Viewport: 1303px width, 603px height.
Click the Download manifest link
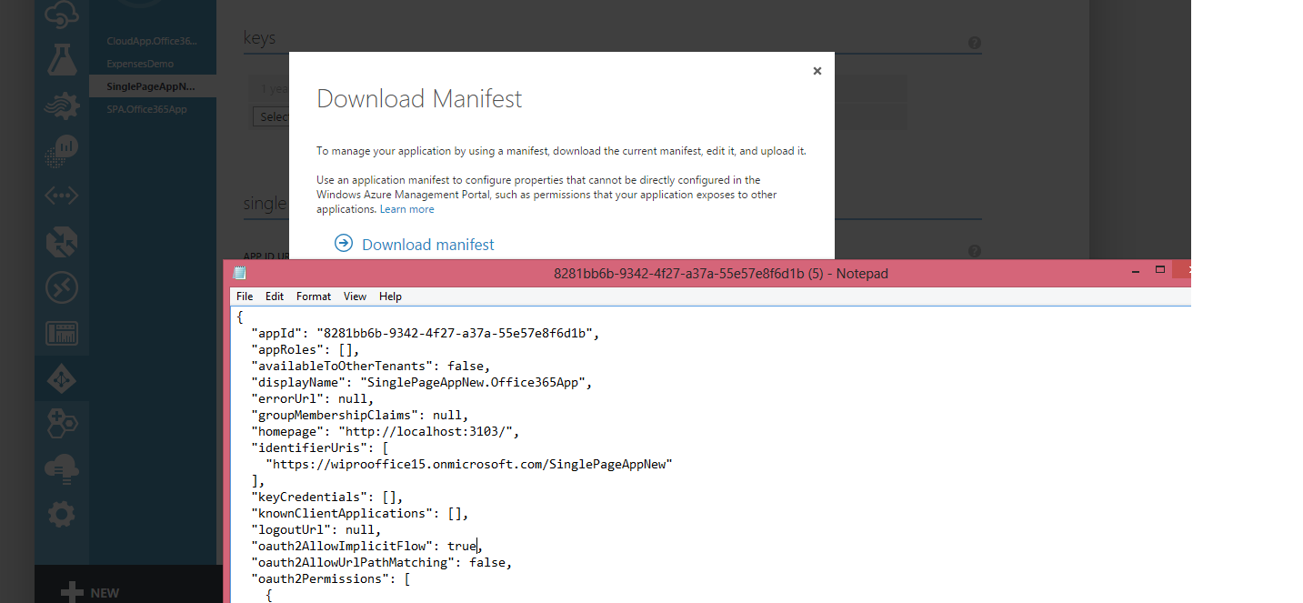pyautogui.click(x=428, y=245)
